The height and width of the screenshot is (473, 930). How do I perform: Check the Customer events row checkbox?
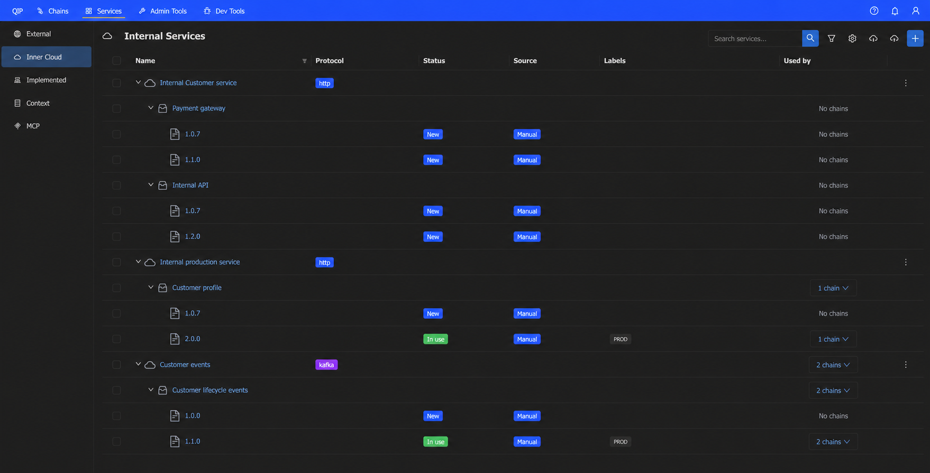coord(116,365)
